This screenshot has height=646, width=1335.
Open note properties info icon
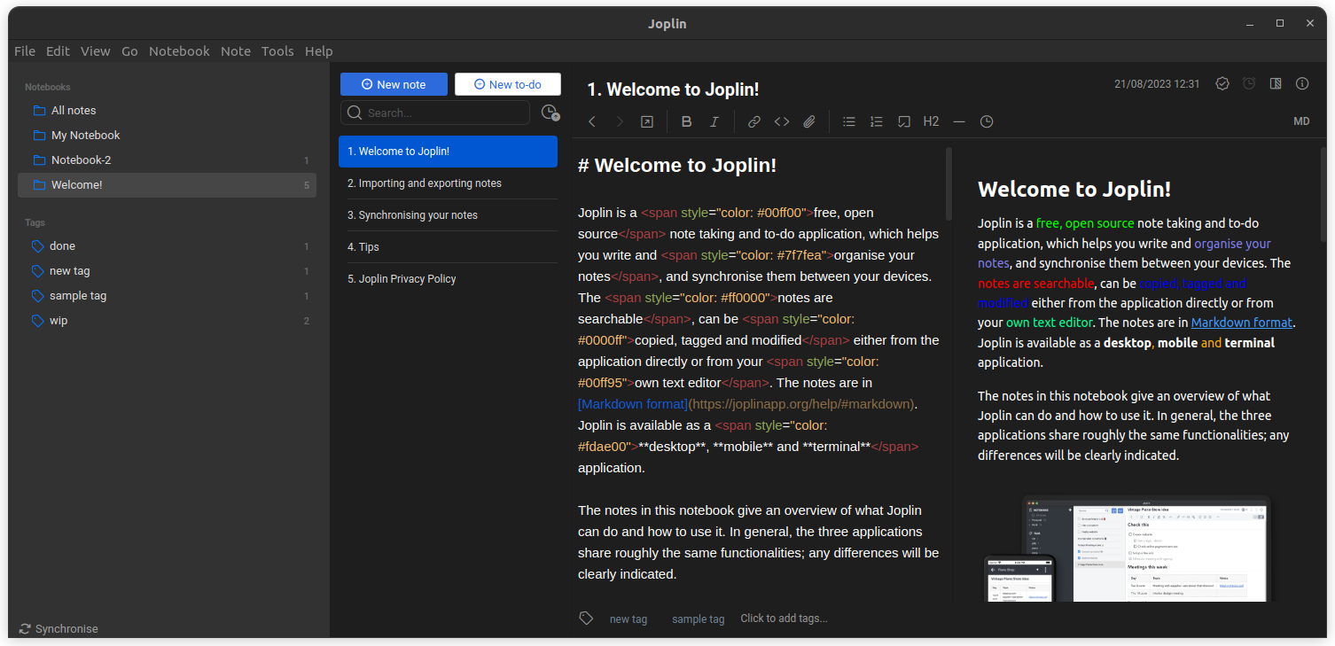[x=1302, y=83]
